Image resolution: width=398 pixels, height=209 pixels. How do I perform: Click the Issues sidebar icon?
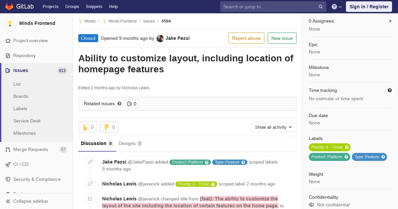(8, 70)
